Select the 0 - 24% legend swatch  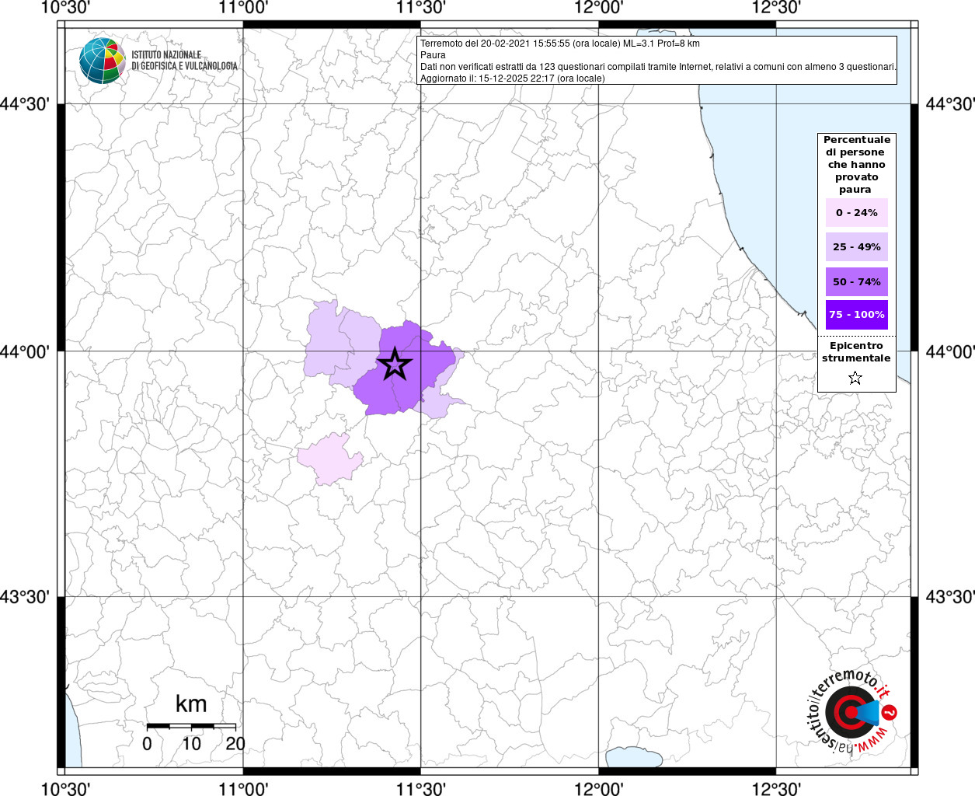[857, 212]
